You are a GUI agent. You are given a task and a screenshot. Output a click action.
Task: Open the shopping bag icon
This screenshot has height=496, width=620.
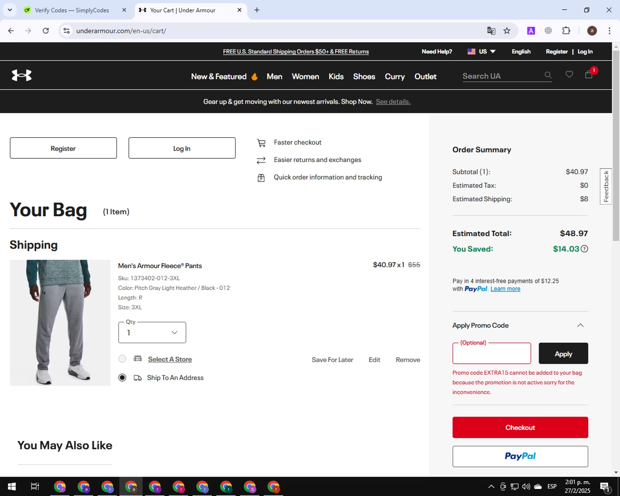[x=589, y=74]
